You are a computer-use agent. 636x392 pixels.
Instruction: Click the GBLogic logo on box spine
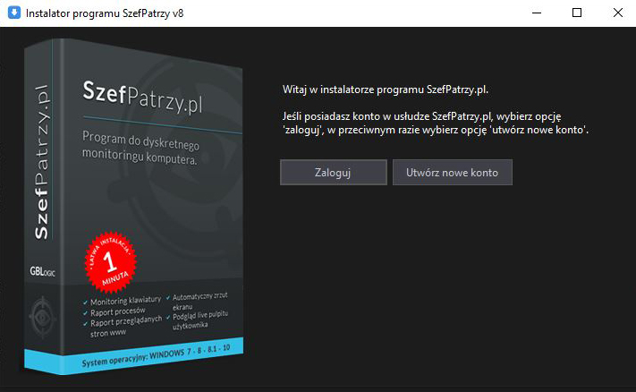[42, 271]
